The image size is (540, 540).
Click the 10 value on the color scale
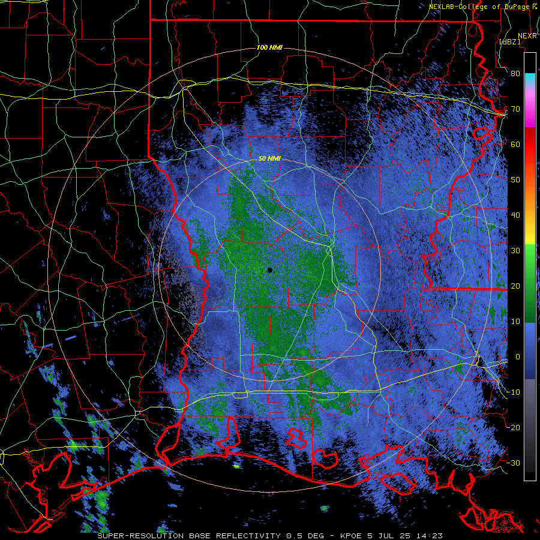point(515,322)
